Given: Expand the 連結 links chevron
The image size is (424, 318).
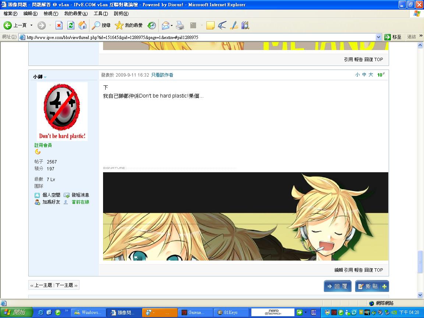Looking at the screenshot, I should pyautogui.click(x=421, y=36).
